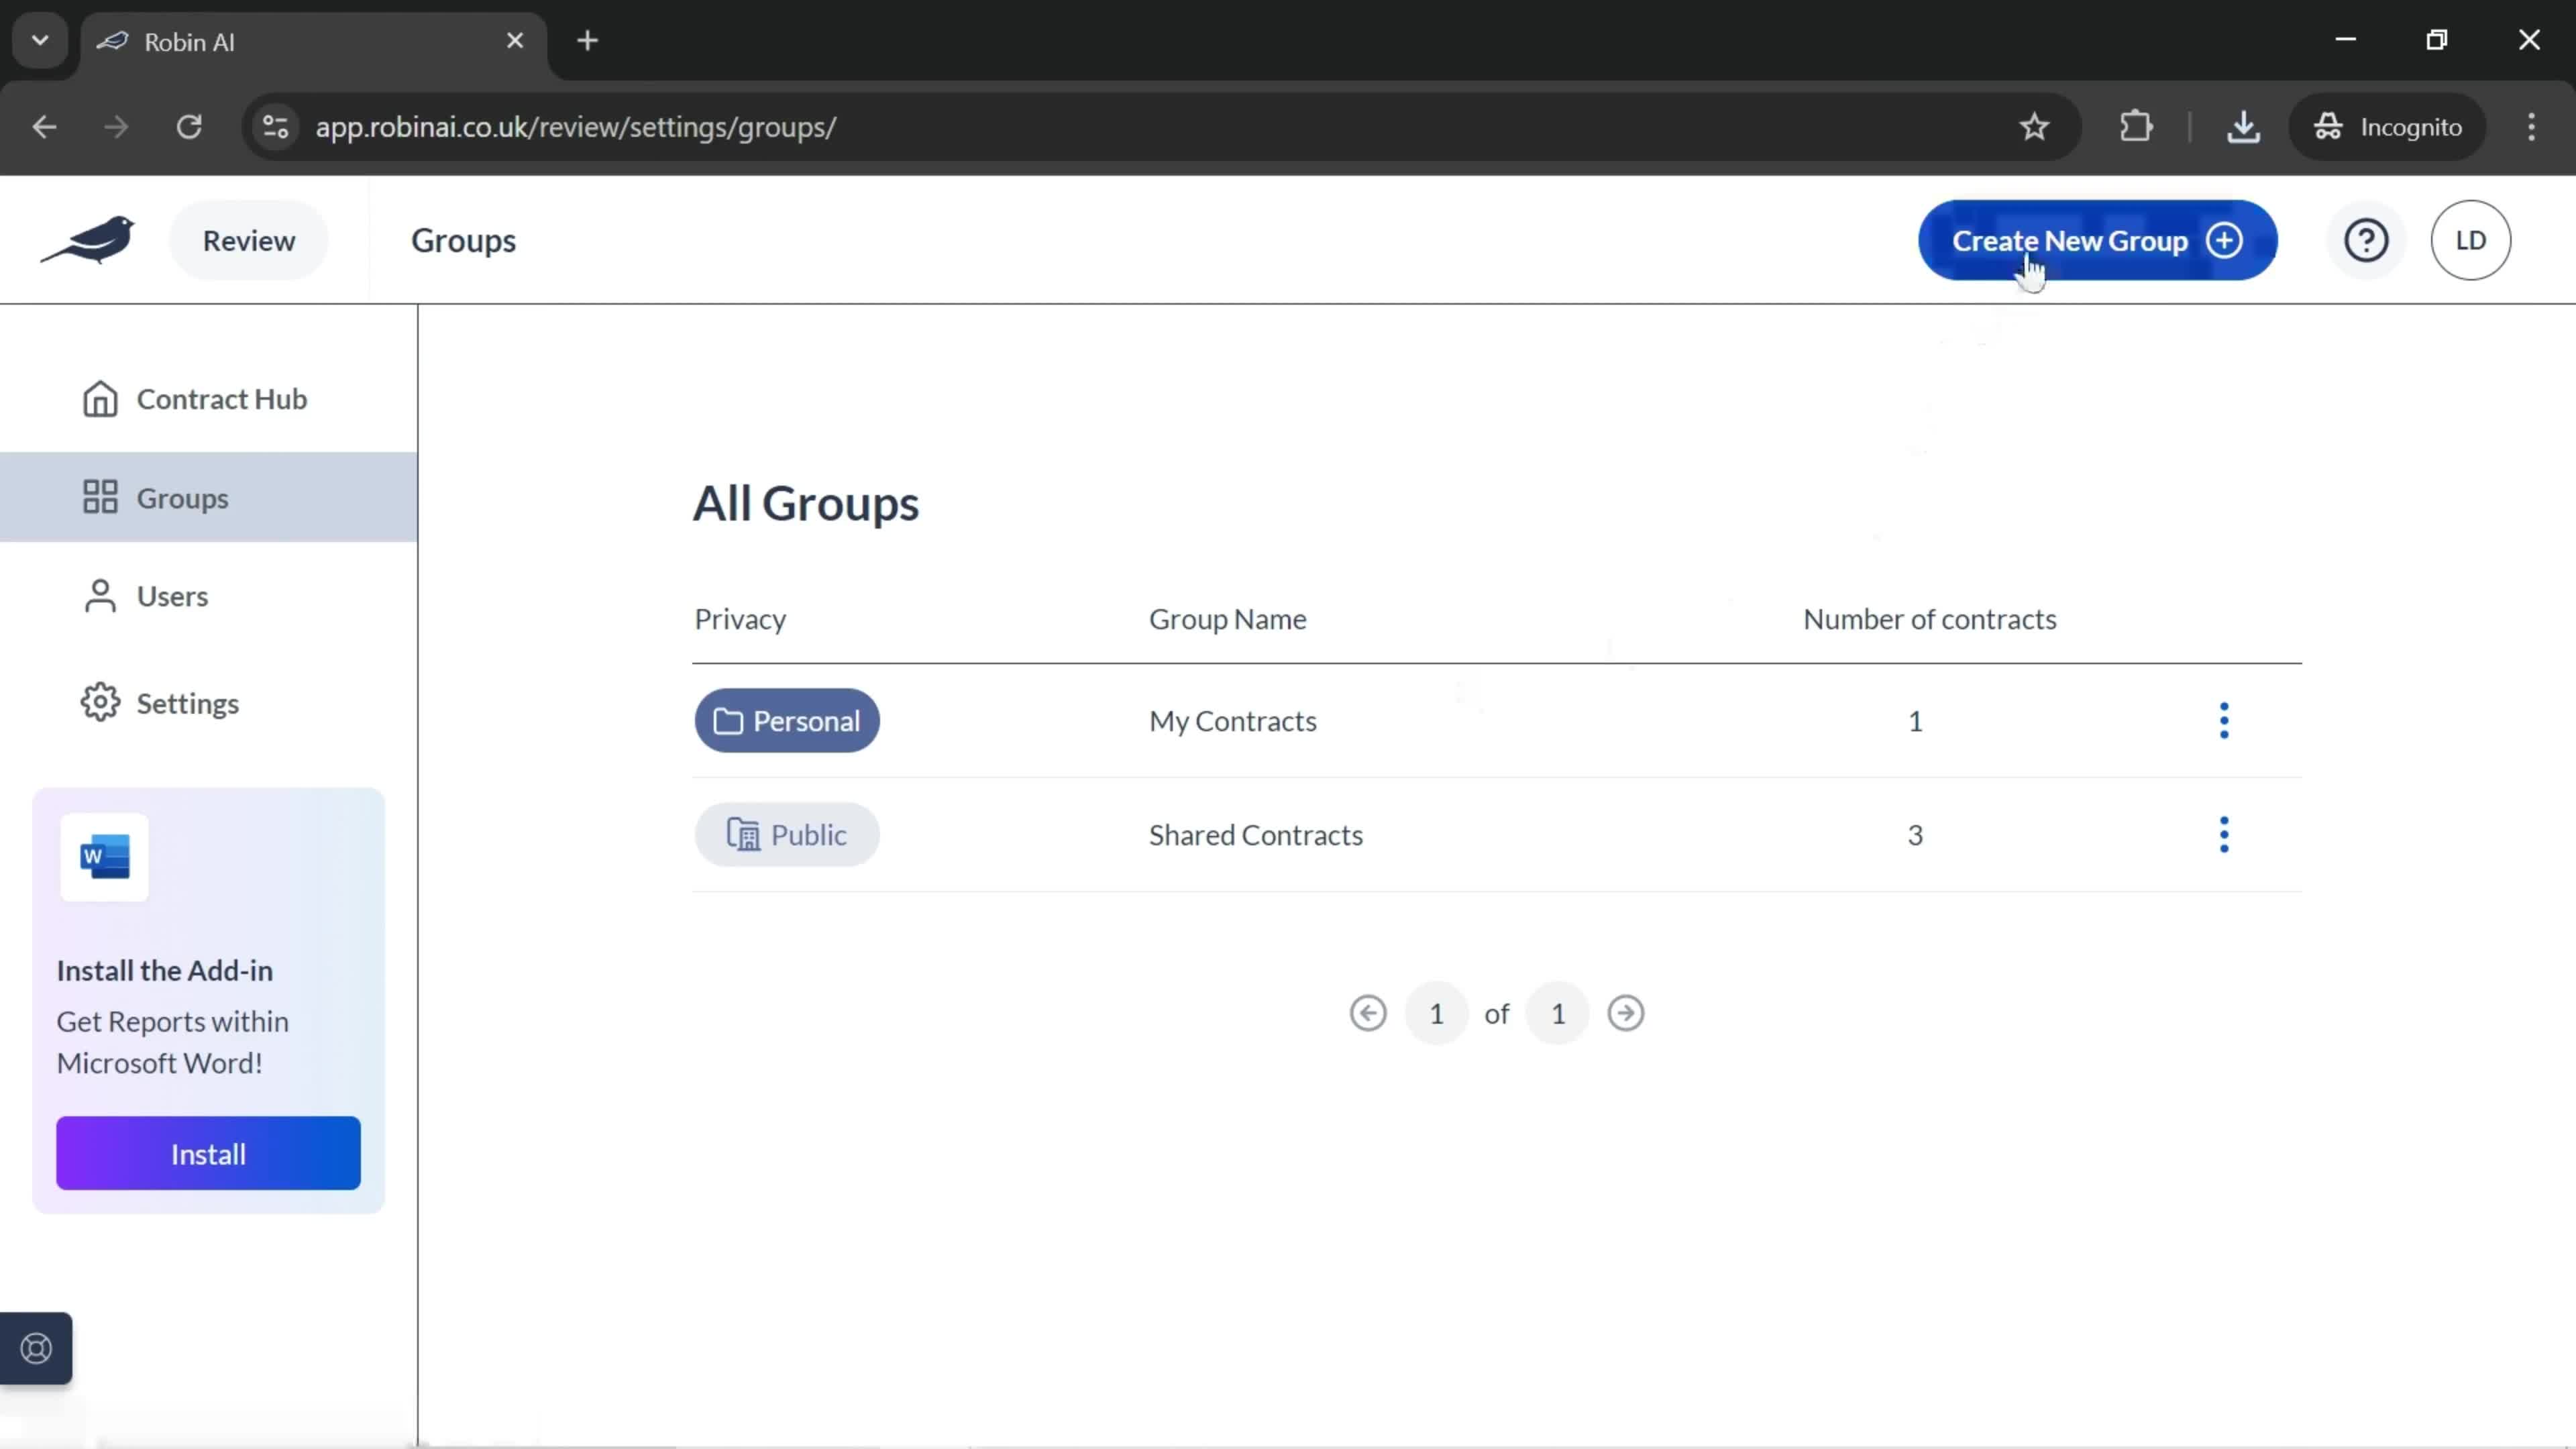Image resolution: width=2576 pixels, height=1449 pixels.
Task: Select Groups menu item in sidebar
Action: coord(182,497)
